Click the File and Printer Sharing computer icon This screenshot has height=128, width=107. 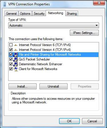click(16, 55)
